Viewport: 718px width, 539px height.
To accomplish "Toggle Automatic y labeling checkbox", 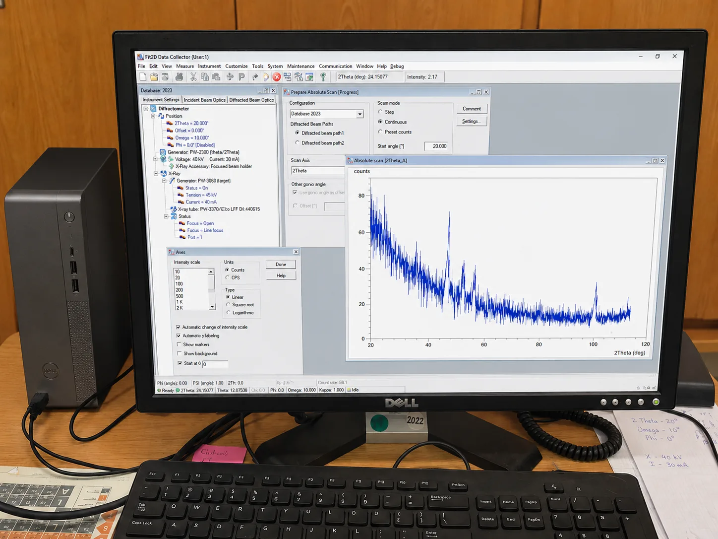I will coord(179,336).
